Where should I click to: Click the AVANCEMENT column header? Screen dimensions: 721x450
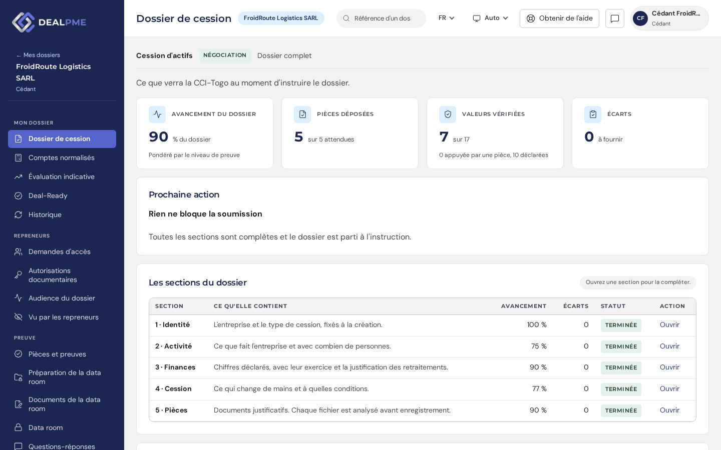524,306
